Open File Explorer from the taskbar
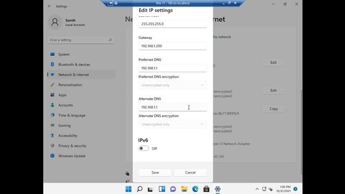 pos(184,189)
